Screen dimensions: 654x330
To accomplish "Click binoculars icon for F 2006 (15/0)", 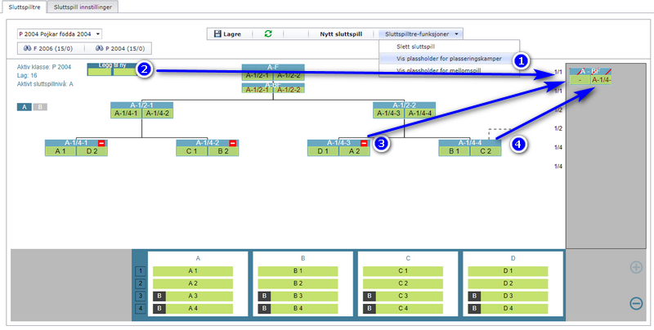I will click(x=28, y=48).
